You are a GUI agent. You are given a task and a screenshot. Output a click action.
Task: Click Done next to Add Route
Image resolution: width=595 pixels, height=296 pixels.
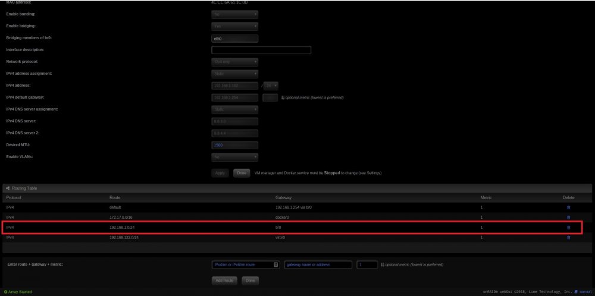[250, 281]
